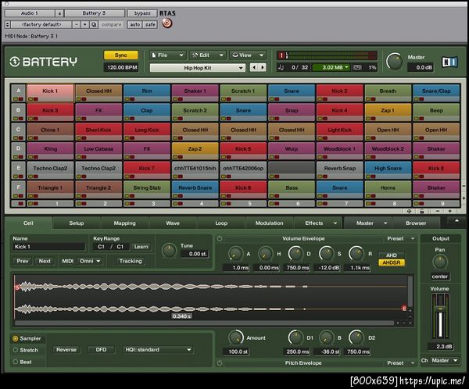This screenshot has height=389, width=469.
Task: Toggle the matrix lock icon
Action: click(x=422, y=211)
